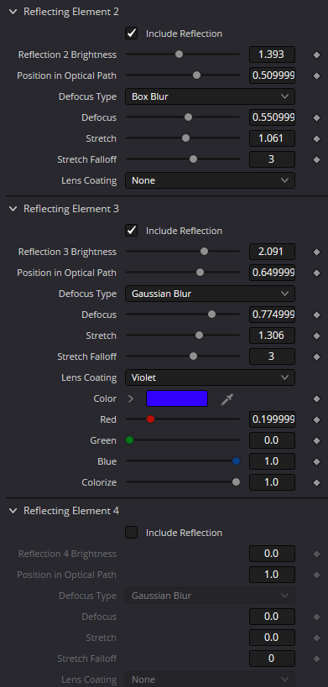Open Element 4 Defocus Type dropdown
This screenshot has width=328, height=687.
[211, 596]
